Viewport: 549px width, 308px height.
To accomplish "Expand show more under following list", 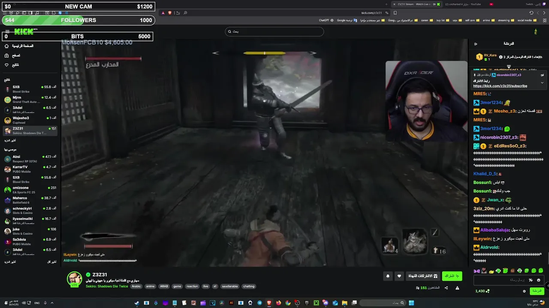I will tap(10, 140).
